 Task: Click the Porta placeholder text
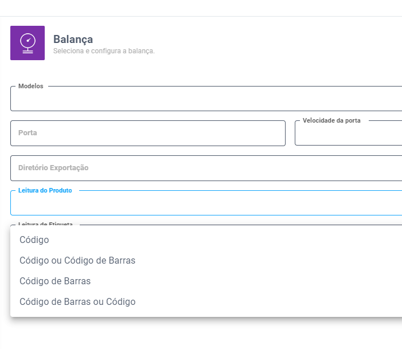click(28, 133)
